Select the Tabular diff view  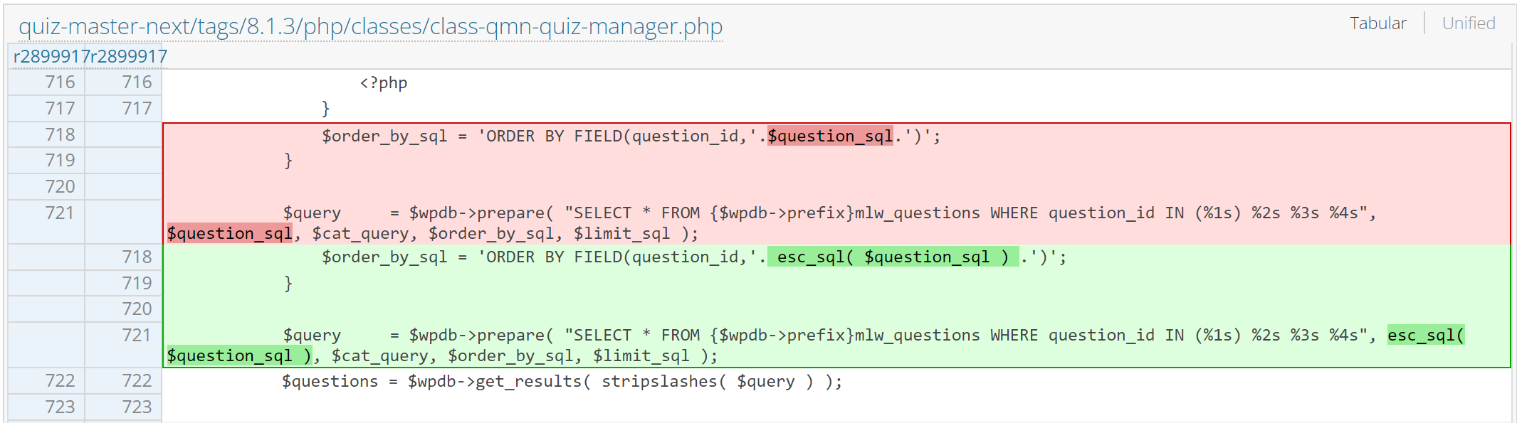point(1378,22)
